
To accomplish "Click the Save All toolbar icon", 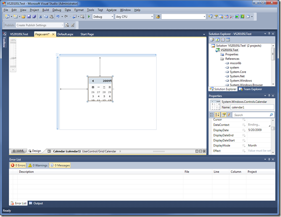I will [x=34, y=17].
